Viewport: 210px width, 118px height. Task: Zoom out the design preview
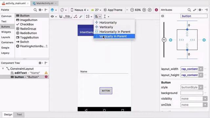pos(132,10)
